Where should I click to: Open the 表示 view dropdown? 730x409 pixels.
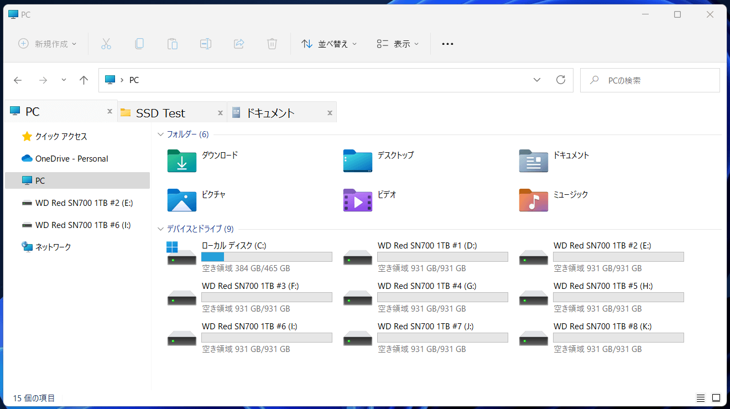tap(398, 44)
